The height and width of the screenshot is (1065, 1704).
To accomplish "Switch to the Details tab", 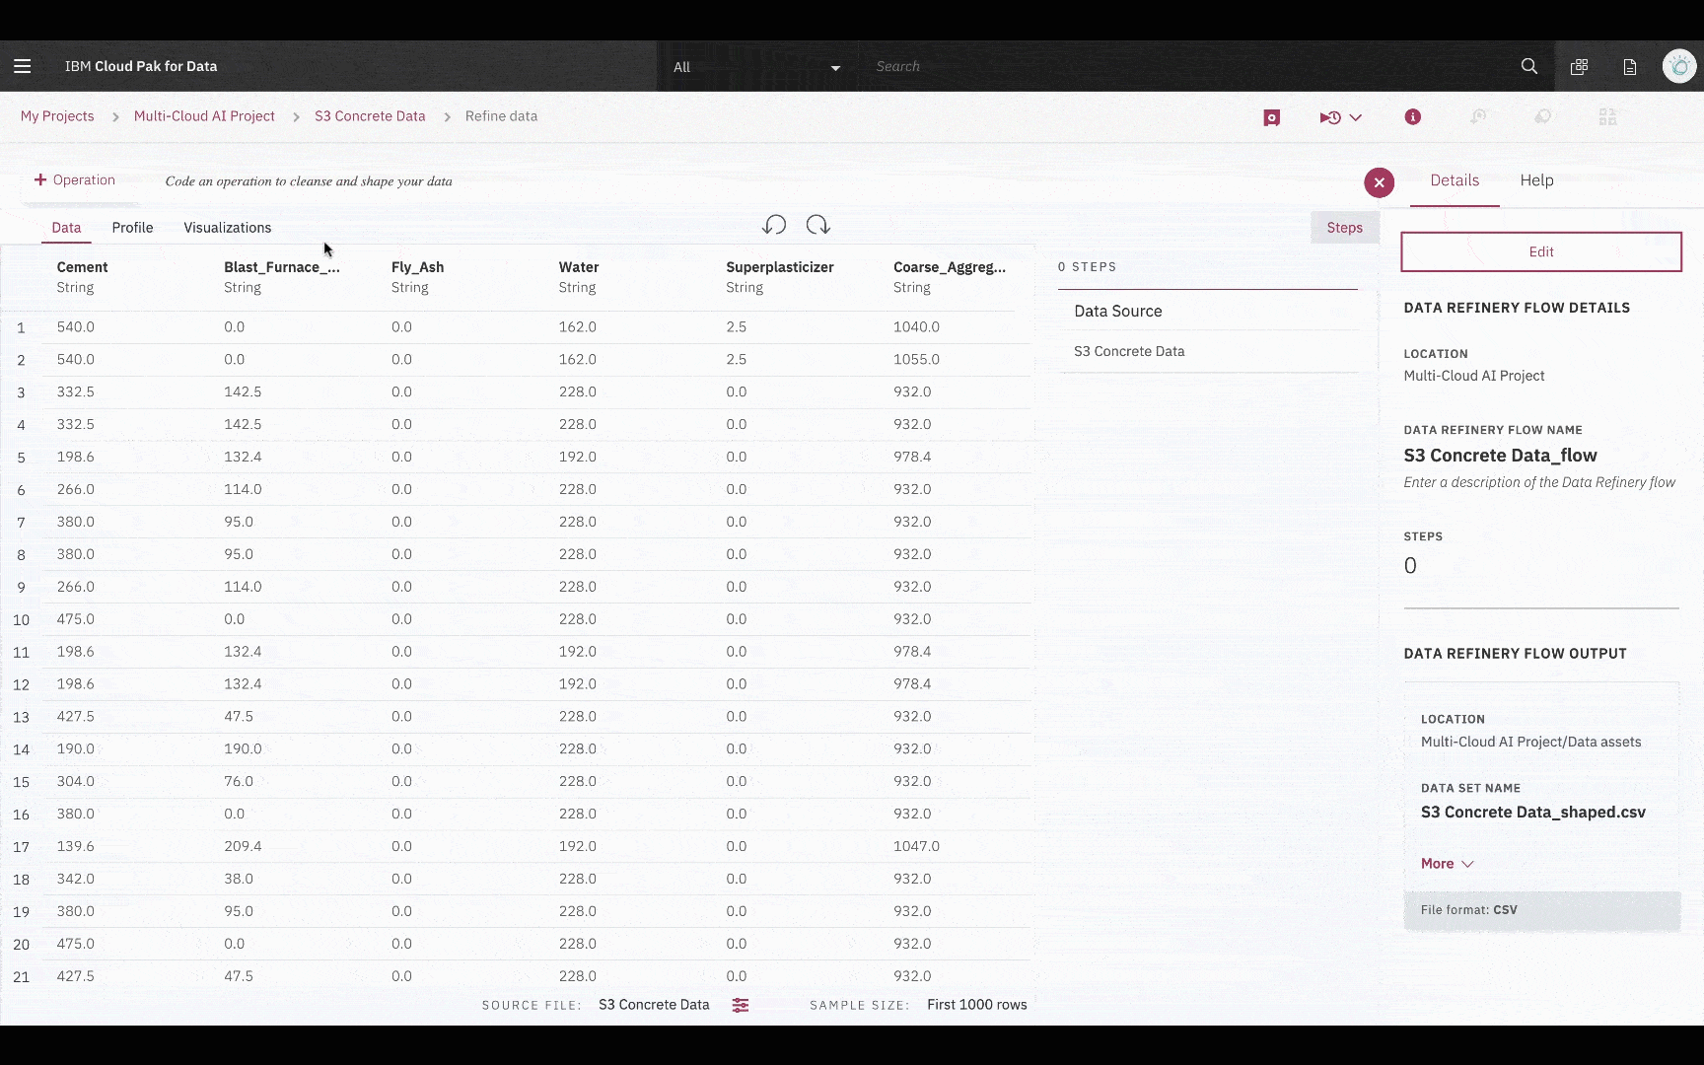I will [x=1455, y=180].
